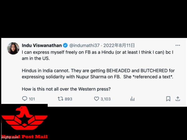Click the 'Hindus in India cannot' paragraph
The image size is (187, 140).
point(98,74)
